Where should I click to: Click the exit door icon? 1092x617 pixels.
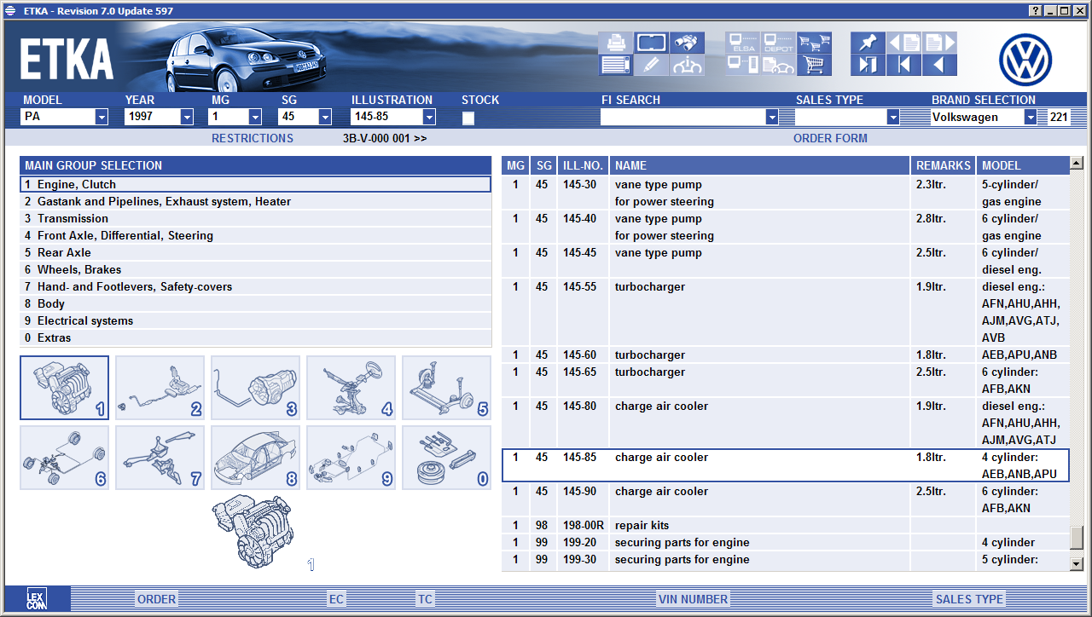pos(868,66)
